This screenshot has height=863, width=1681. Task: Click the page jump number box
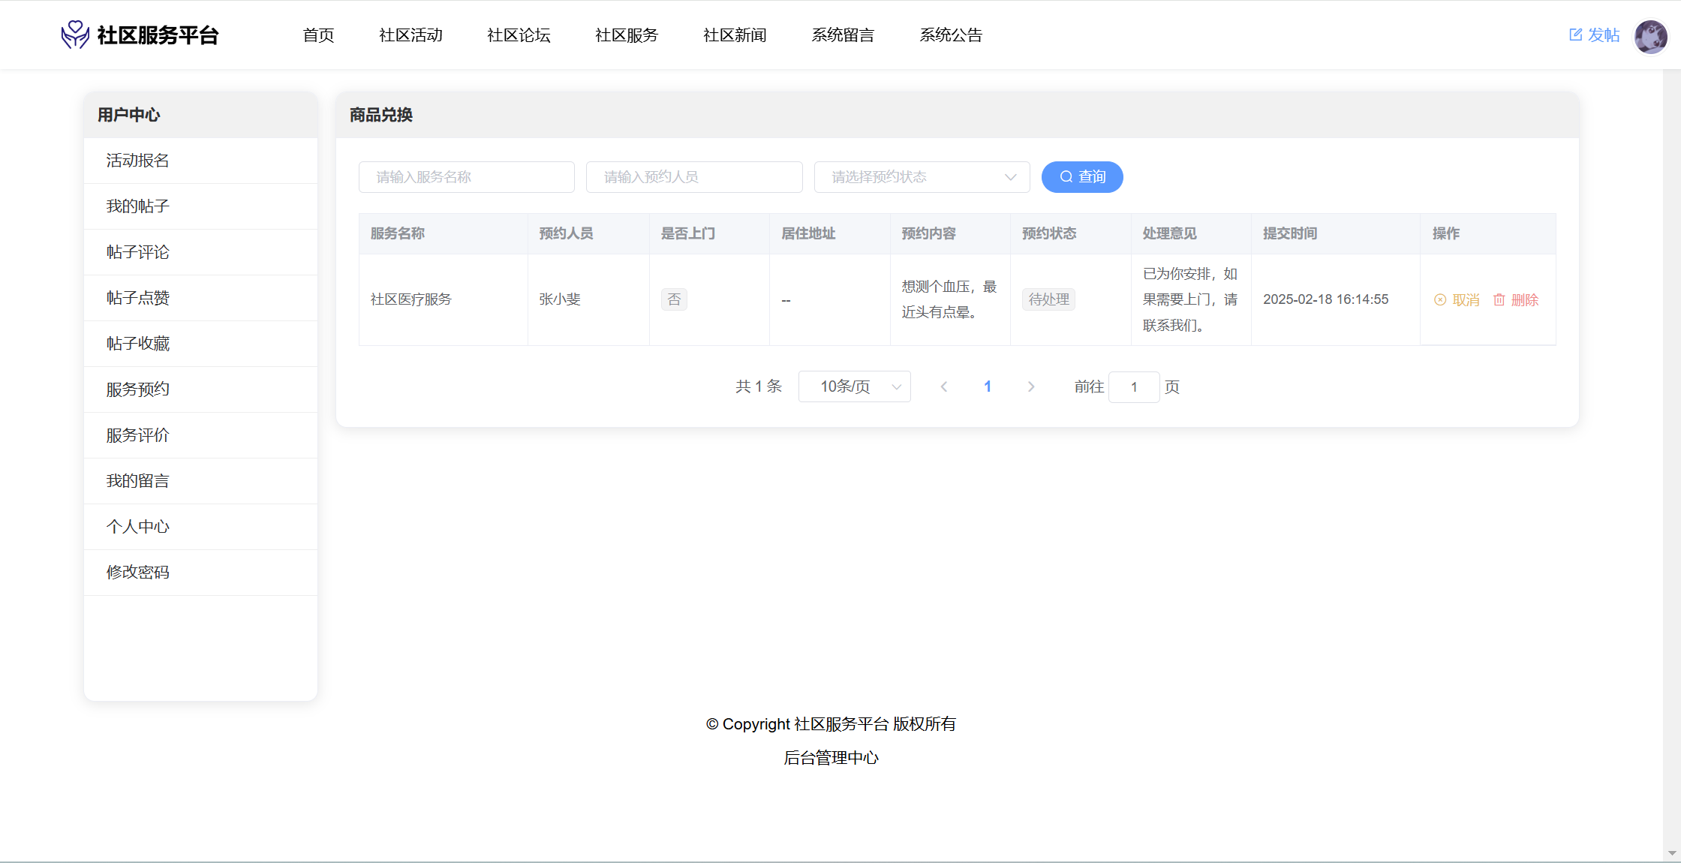tap(1133, 386)
